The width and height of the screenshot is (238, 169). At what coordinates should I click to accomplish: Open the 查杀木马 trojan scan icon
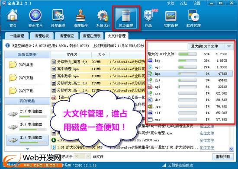click(x=35, y=18)
